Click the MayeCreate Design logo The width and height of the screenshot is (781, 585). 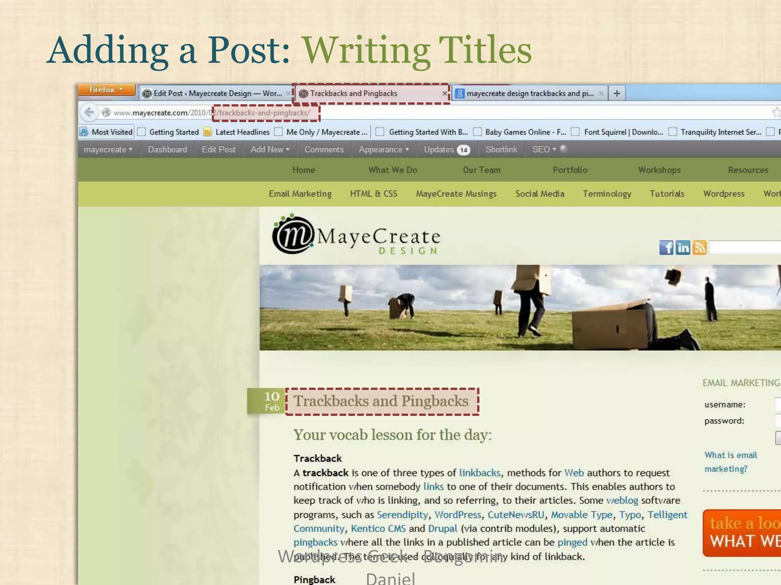click(x=356, y=235)
